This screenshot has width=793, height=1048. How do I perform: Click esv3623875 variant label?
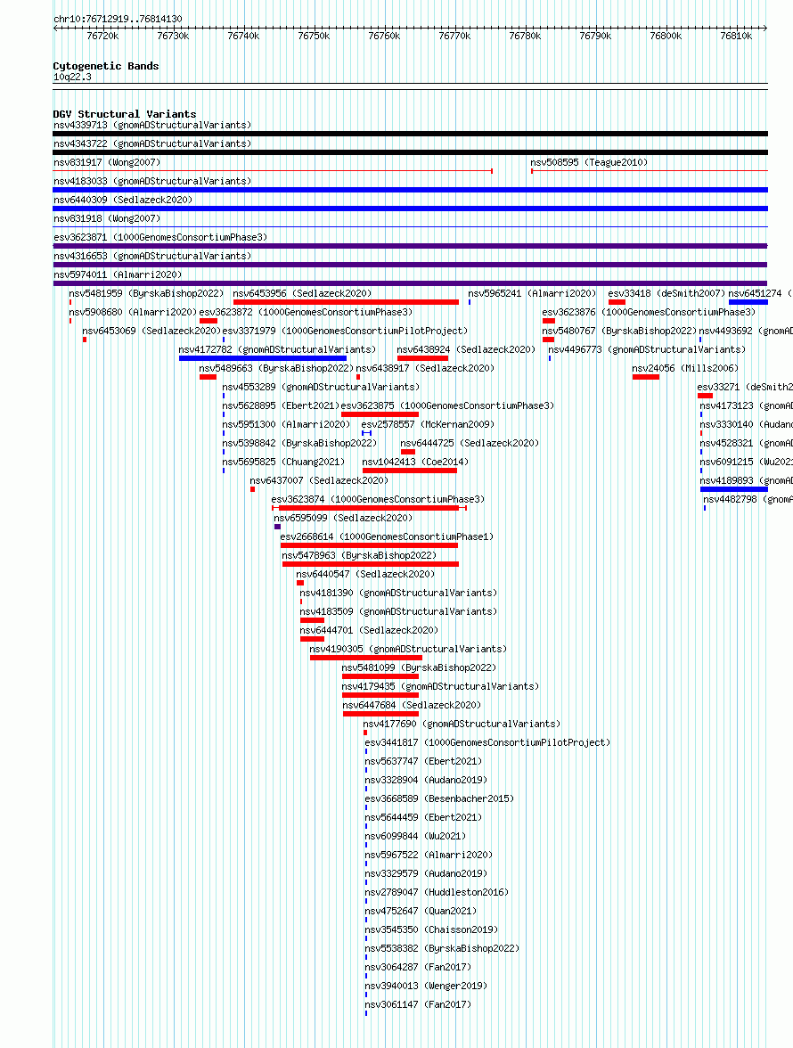tap(447, 405)
